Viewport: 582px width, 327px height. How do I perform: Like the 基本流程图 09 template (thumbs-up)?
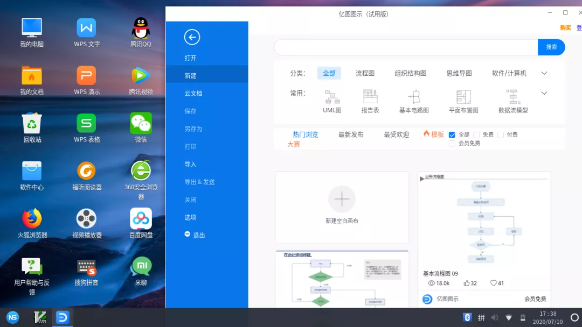tap(467, 283)
